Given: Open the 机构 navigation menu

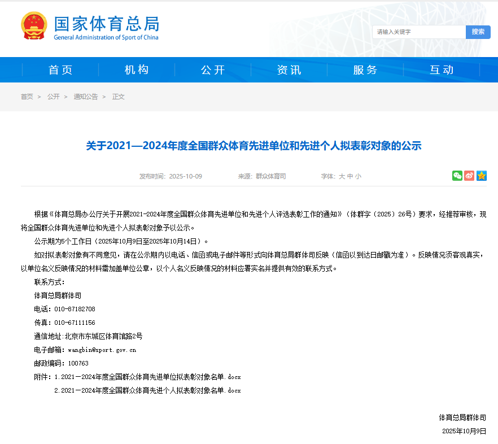Looking at the screenshot, I should (x=136, y=69).
